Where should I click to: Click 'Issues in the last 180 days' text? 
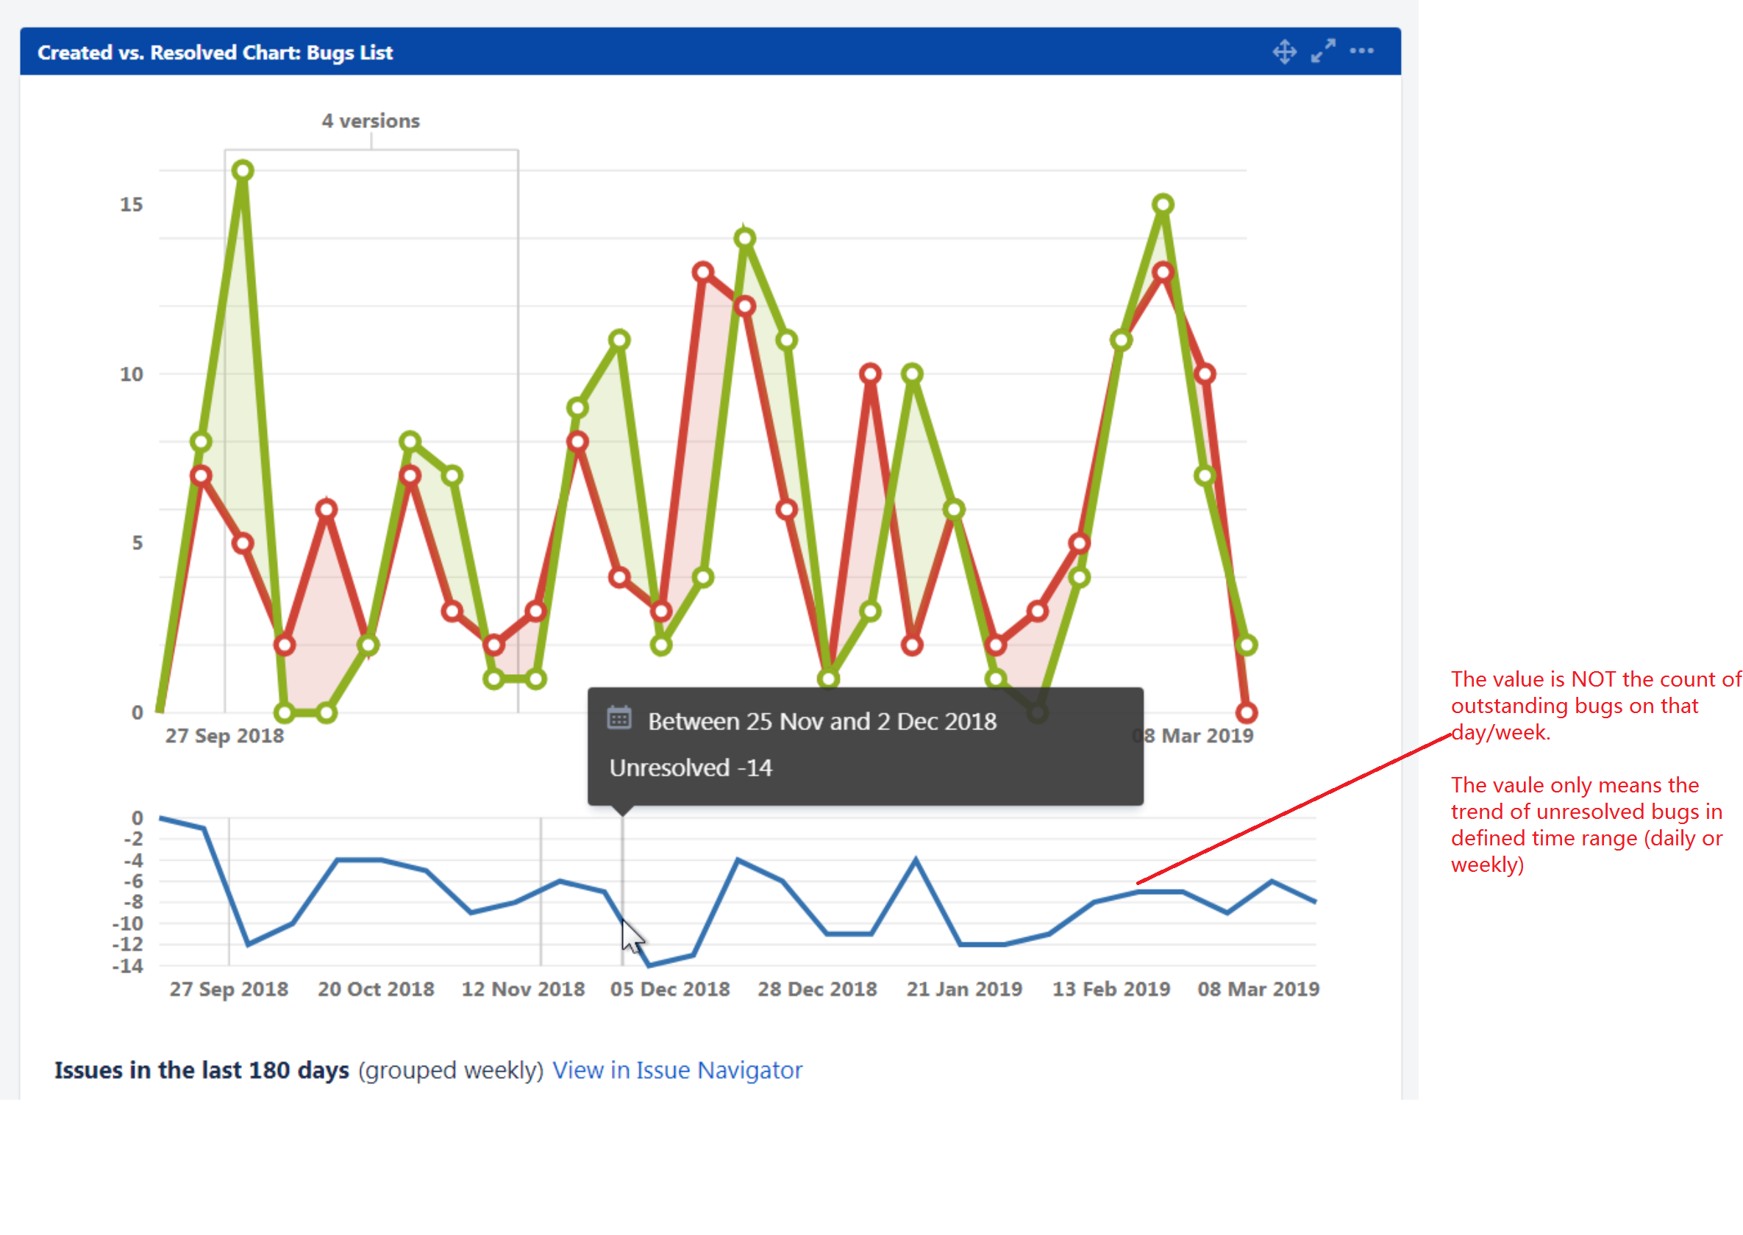pyautogui.click(x=202, y=1070)
